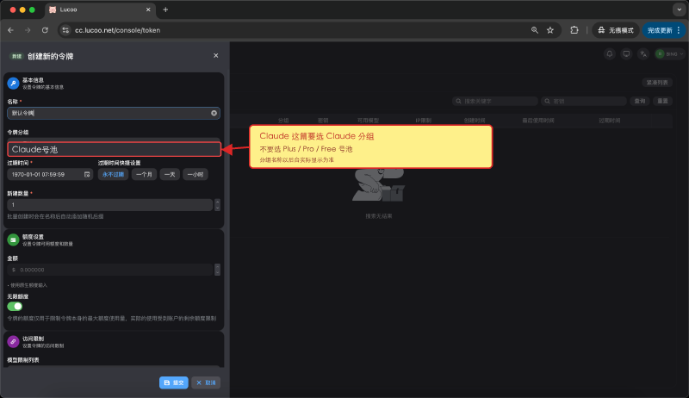Click the 最后使用时间 column header
The image size is (689, 398).
pos(537,121)
